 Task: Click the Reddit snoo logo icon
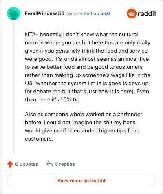pos(131,13)
